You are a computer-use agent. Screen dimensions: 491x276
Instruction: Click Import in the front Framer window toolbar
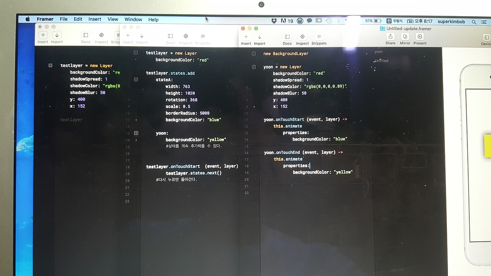(x=260, y=39)
